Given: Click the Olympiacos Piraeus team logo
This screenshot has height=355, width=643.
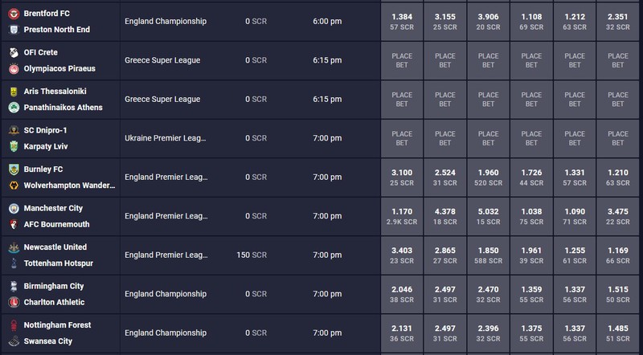Looking at the screenshot, I should pyautogui.click(x=14, y=68).
